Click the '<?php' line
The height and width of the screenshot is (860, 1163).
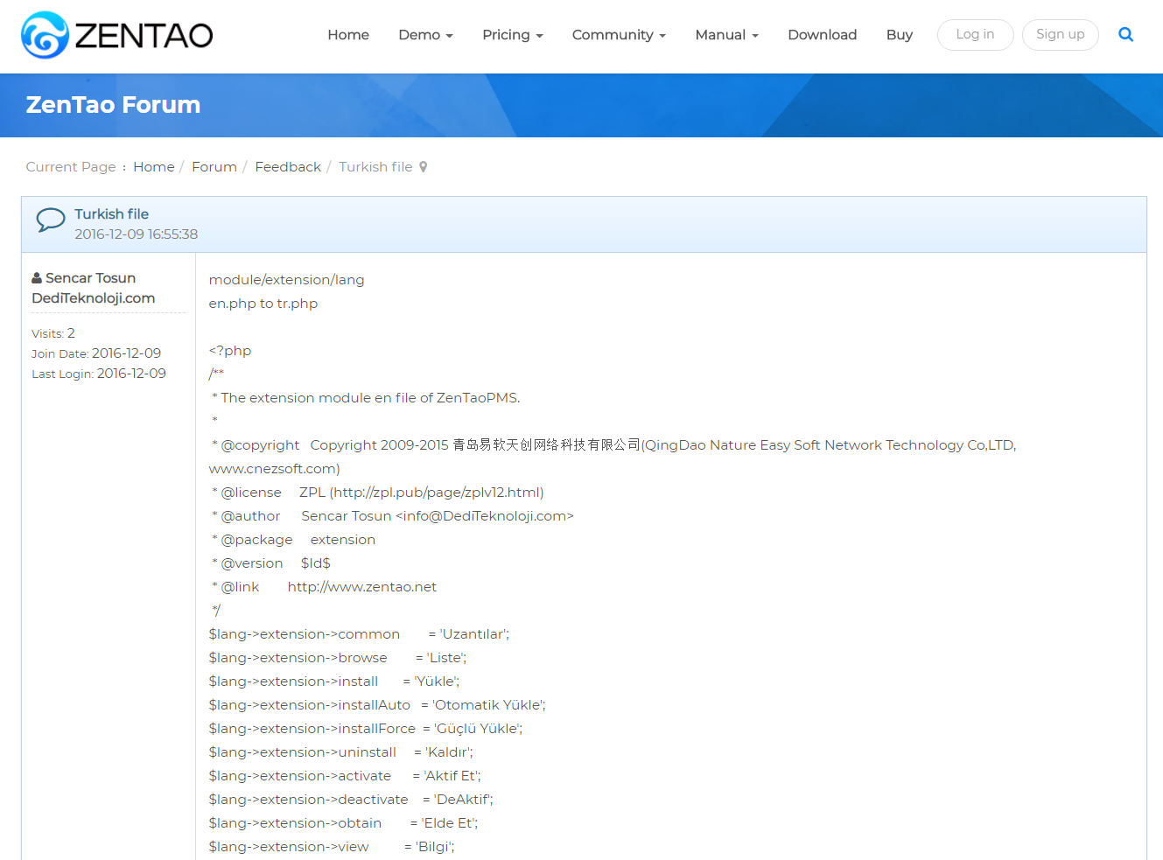click(229, 351)
